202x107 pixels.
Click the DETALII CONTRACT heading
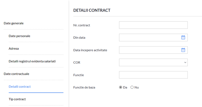tap(92, 10)
